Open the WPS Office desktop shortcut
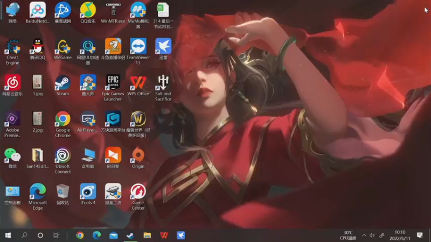This screenshot has height=242, width=431. (138, 85)
